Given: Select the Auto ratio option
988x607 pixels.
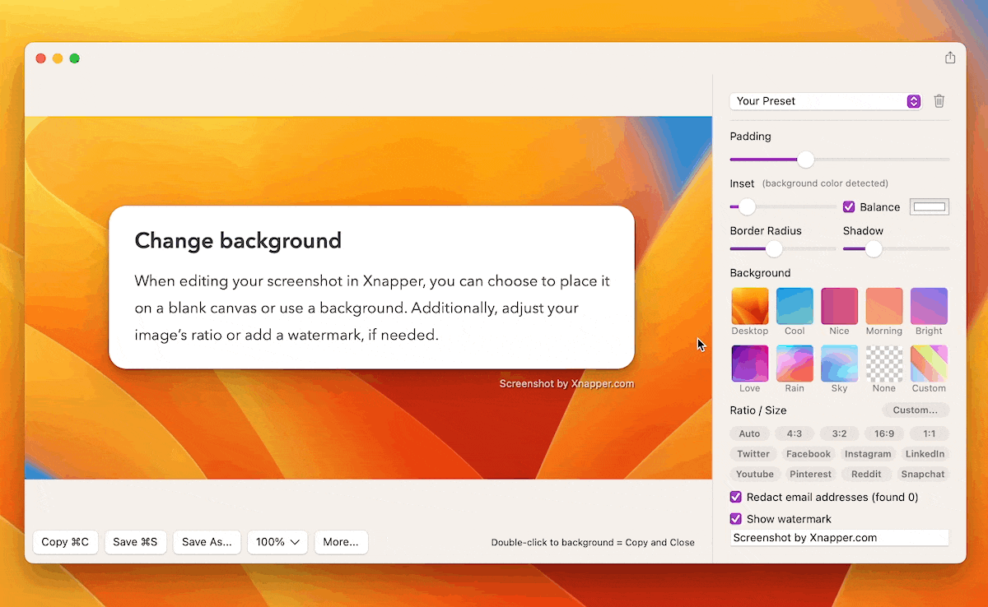Looking at the screenshot, I should click(749, 433).
